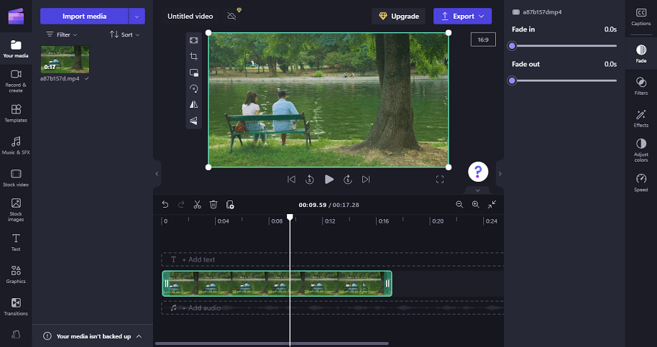
Task: Open the Export dropdown button
Action: (x=463, y=17)
